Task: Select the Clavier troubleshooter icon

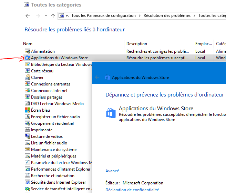Action: pos(28,78)
